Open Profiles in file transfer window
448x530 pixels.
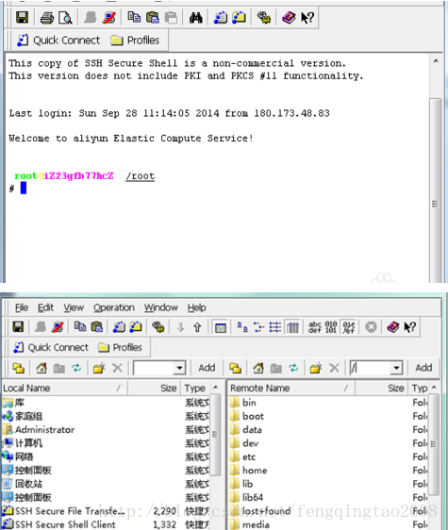pyautogui.click(x=121, y=347)
